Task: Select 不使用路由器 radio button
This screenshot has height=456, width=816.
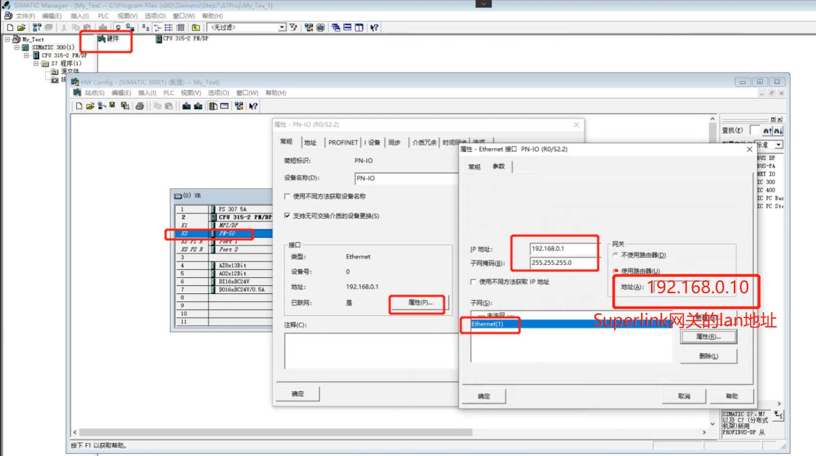Action: pyautogui.click(x=615, y=256)
